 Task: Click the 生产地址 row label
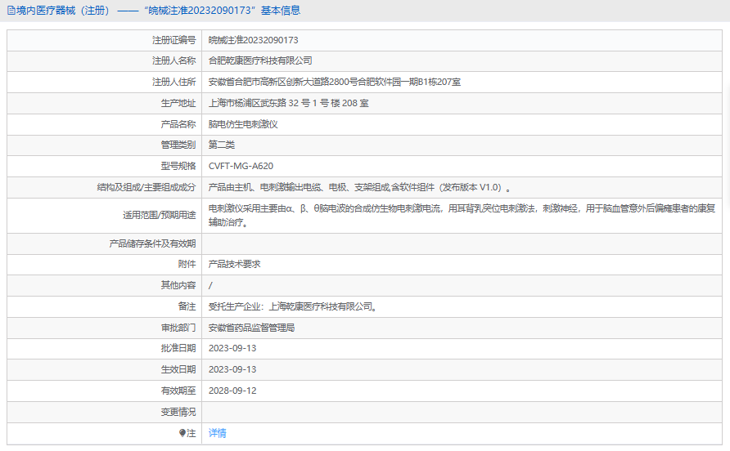tap(178, 103)
